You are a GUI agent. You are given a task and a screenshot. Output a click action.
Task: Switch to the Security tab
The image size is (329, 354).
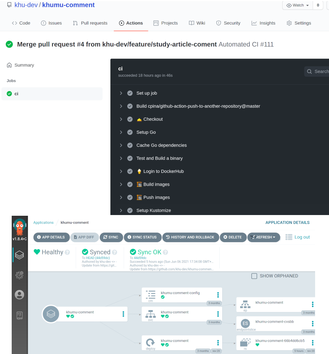point(228,23)
